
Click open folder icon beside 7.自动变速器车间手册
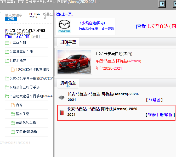tap(7, 96)
